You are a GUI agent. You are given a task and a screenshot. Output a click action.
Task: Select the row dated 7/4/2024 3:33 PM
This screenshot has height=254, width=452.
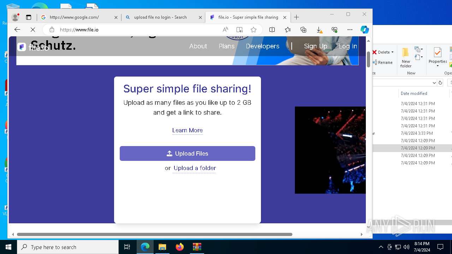pos(412,133)
